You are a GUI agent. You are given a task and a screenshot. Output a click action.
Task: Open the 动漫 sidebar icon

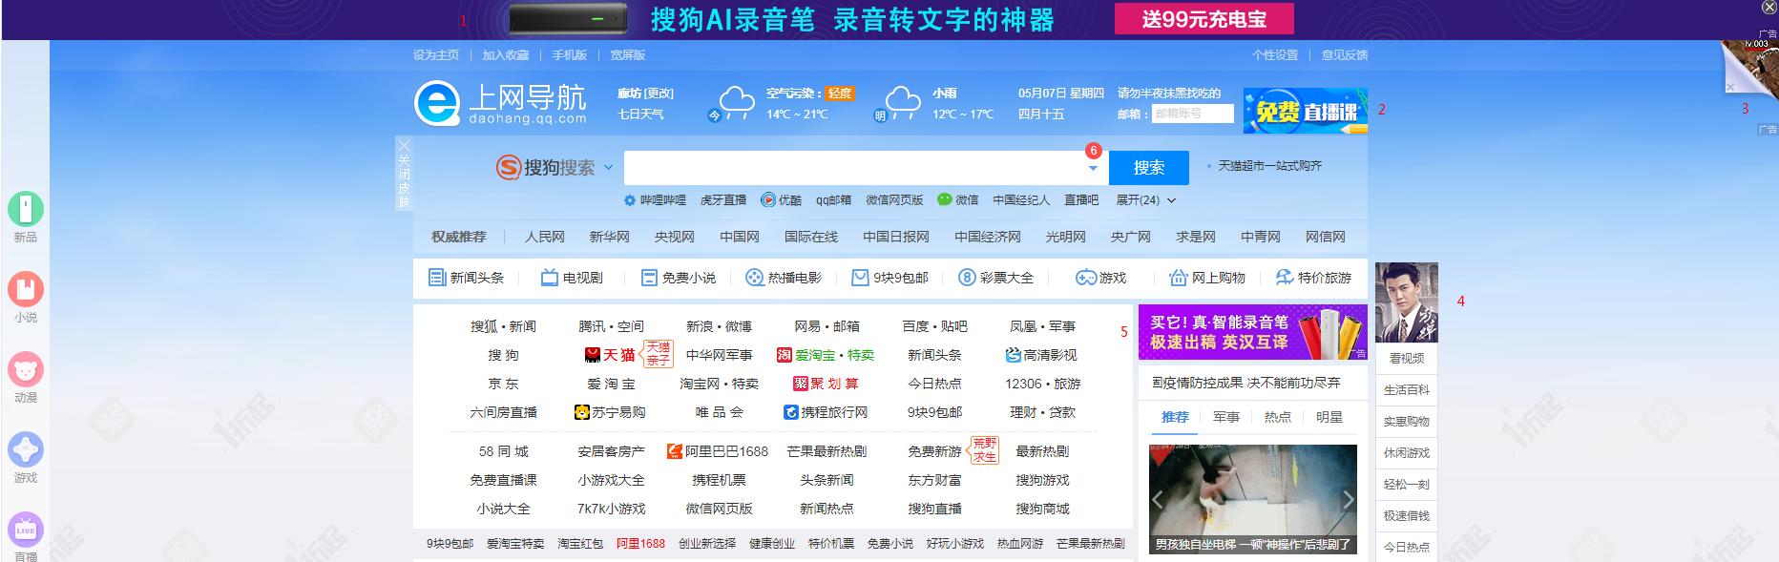(26, 369)
